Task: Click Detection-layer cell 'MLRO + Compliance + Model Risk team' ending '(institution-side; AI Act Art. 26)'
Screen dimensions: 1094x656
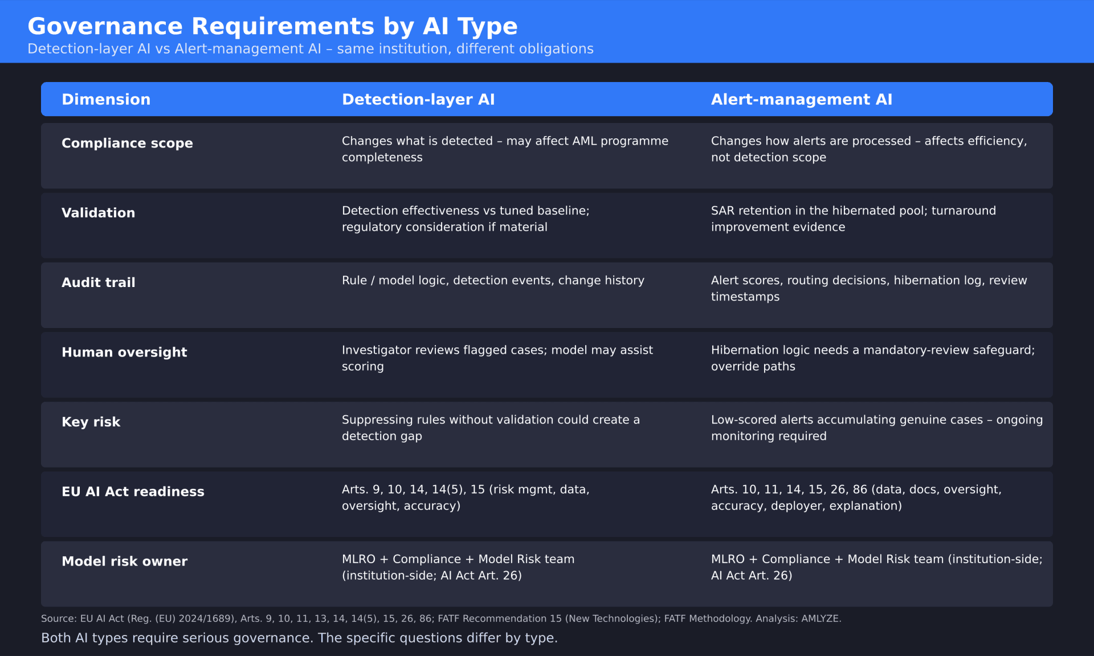Action: 458,567
